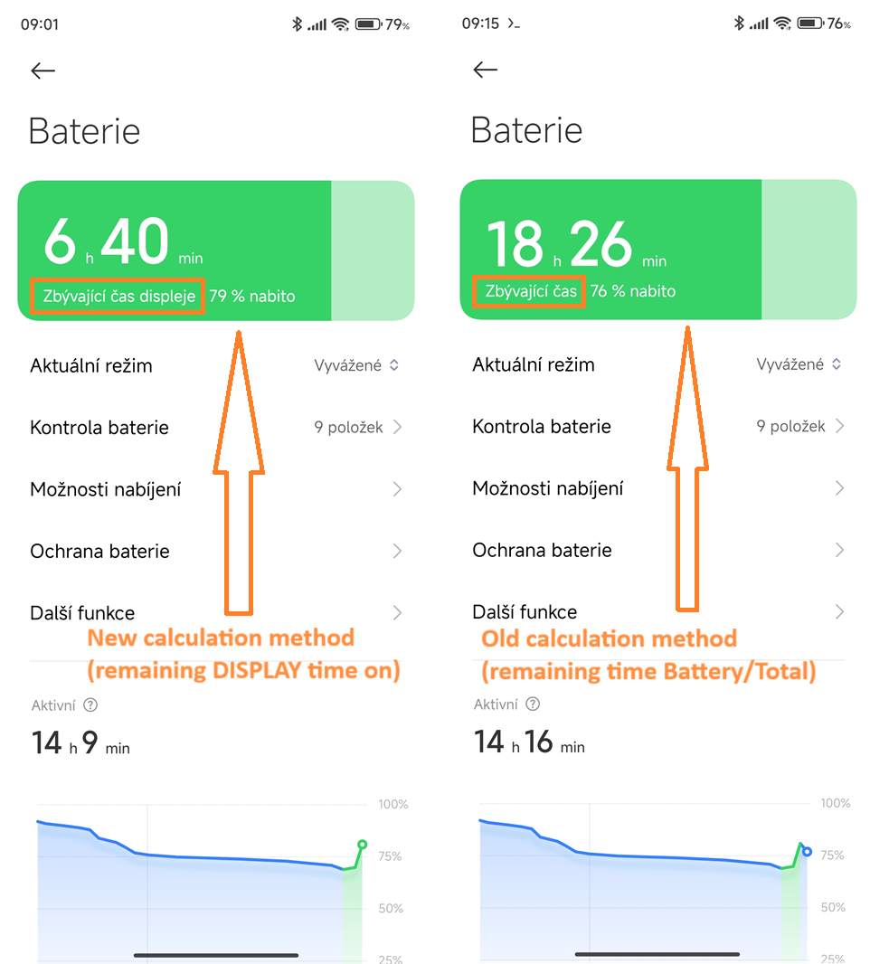
Task: Open Ochrana baterie on right screen
Action: point(657,550)
